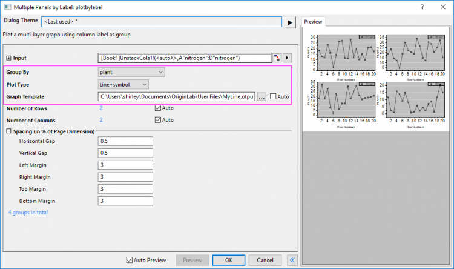Click the Bottom Margin input field
454x269 pixels.
click(125, 201)
